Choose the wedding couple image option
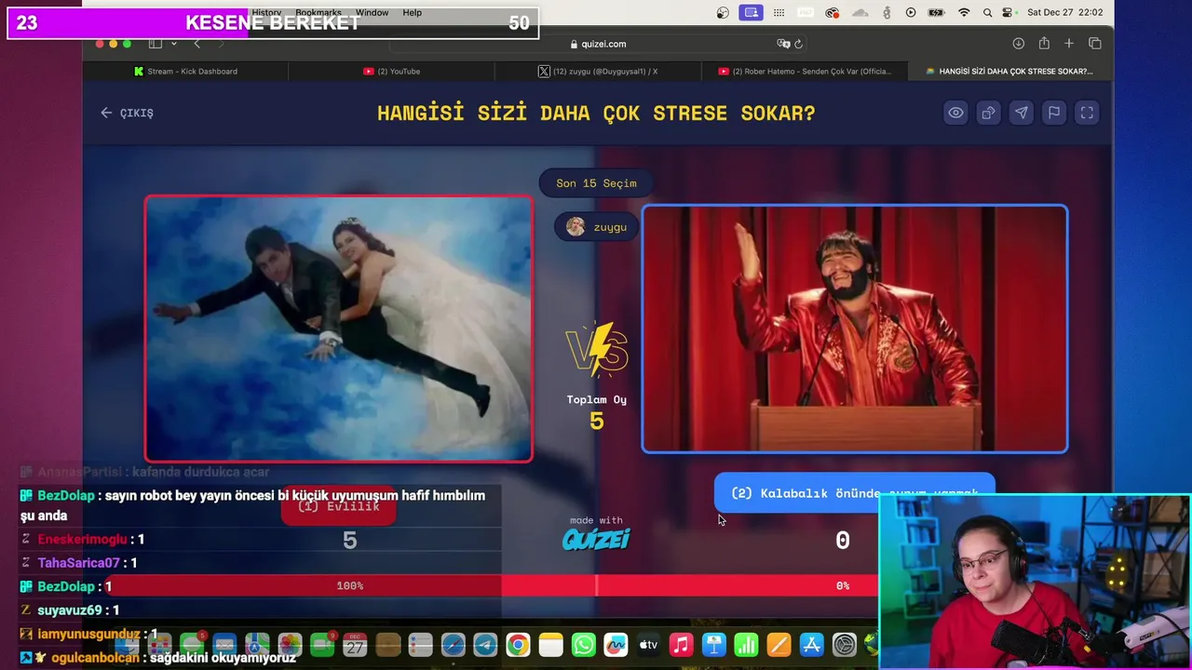The width and height of the screenshot is (1192, 670). coord(339,328)
